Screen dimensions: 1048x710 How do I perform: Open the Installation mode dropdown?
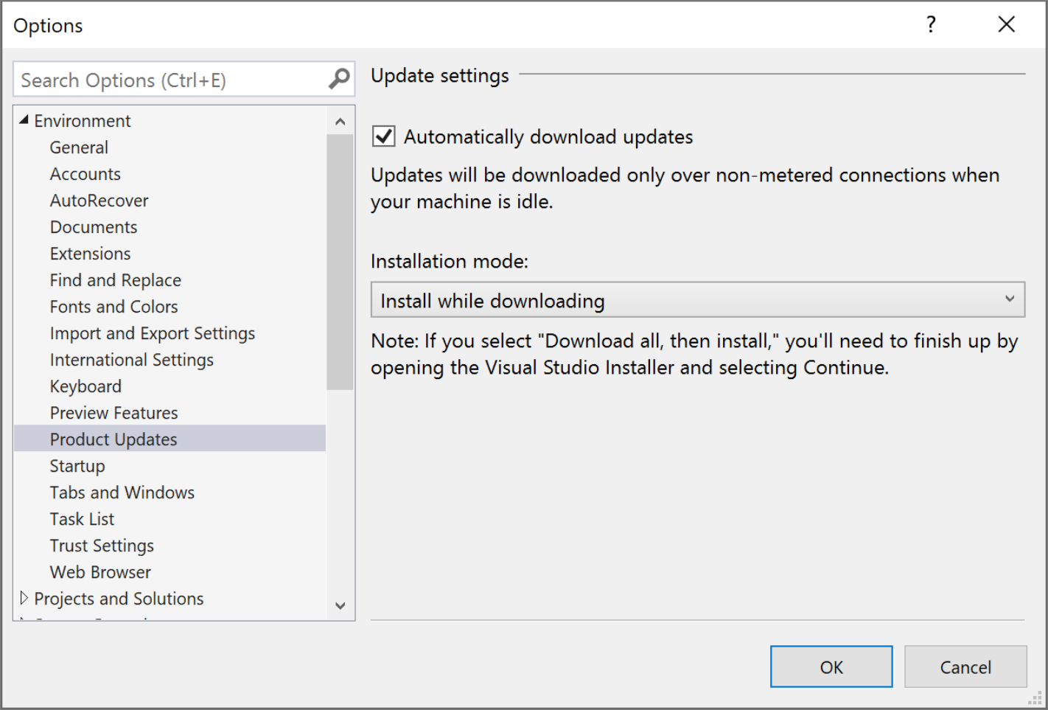(x=1009, y=299)
